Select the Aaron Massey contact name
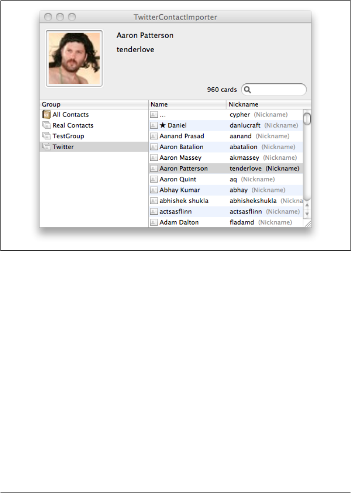351x493 pixels. [180, 157]
